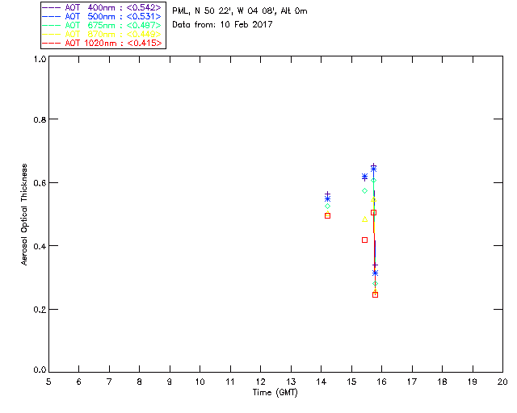
Task: Click the 0.4 y-axis tick label
Action: [x=40, y=246]
